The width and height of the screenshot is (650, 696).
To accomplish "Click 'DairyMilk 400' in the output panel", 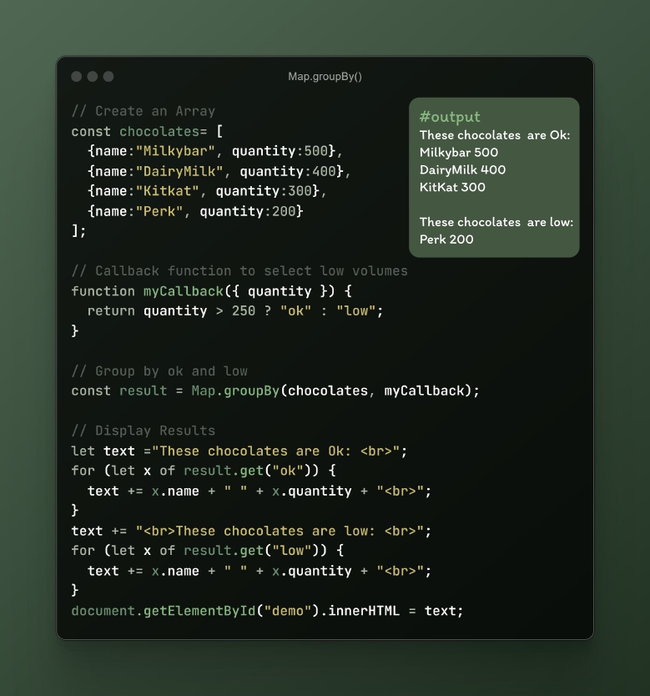I will click(463, 169).
